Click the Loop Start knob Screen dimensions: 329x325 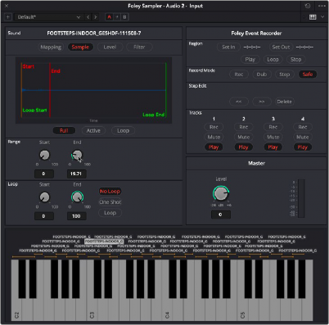[44, 197]
